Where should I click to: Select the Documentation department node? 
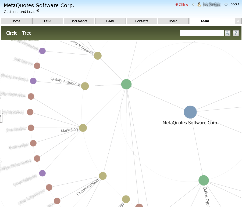pyautogui.click(x=103, y=176)
